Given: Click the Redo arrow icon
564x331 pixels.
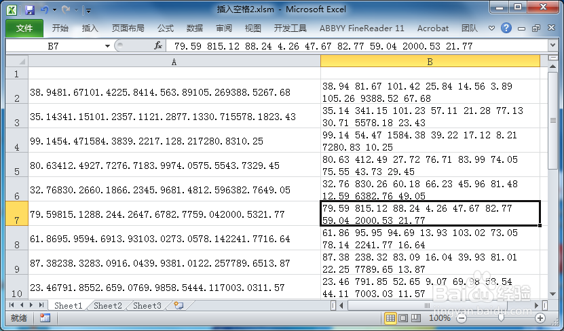Looking at the screenshot, I should pyautogui.click(x=66, y=9).
